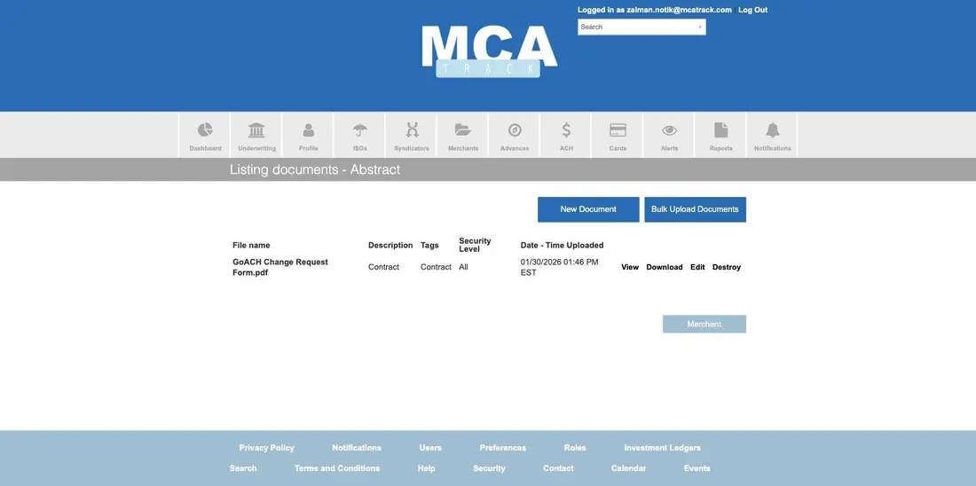
Task: Open Security footer link
Action: 489,468
